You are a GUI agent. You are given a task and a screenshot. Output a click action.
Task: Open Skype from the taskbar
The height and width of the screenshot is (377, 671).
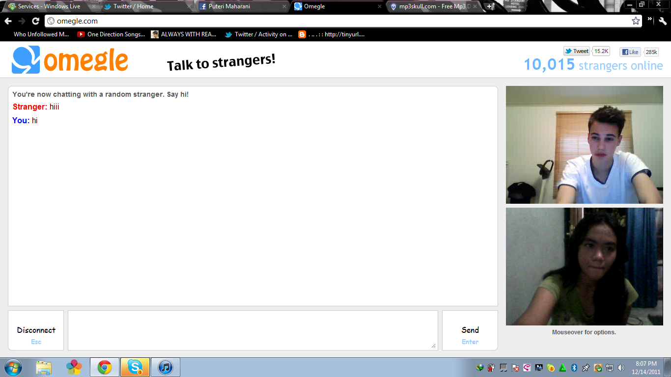[x=135, y=367]
